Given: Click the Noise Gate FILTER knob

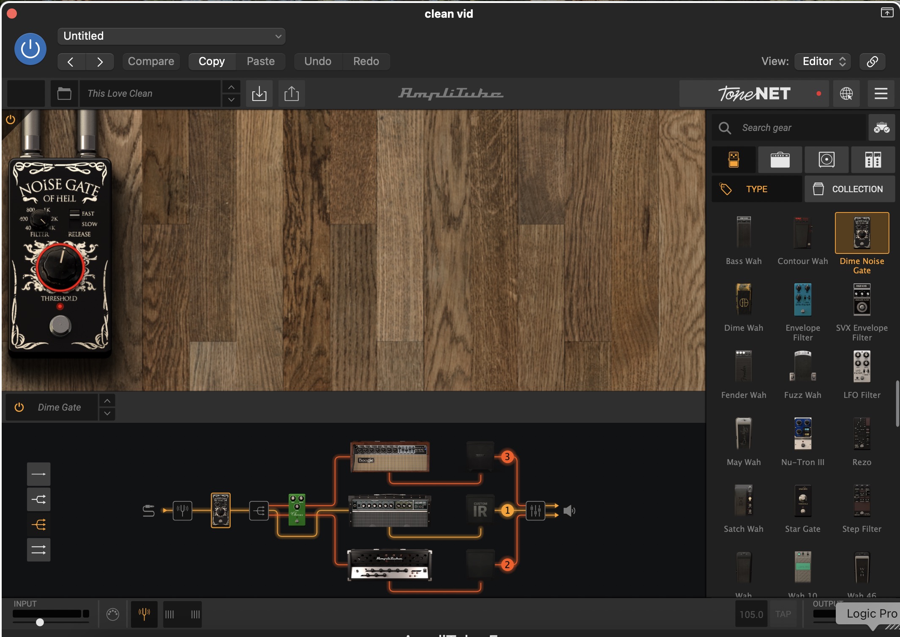Looking at the screenshot, I should 40,219.
